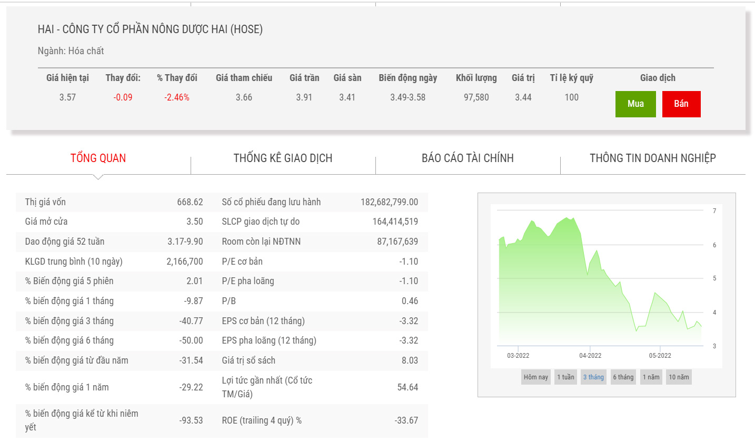Select the 3 tháng chart range
Image resolution: width=755 pixels, height=442 pixels.
click(593, 377)
